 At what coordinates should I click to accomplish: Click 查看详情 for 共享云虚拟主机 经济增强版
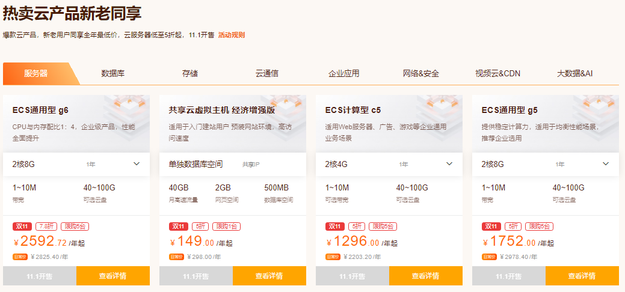point(269,276)
